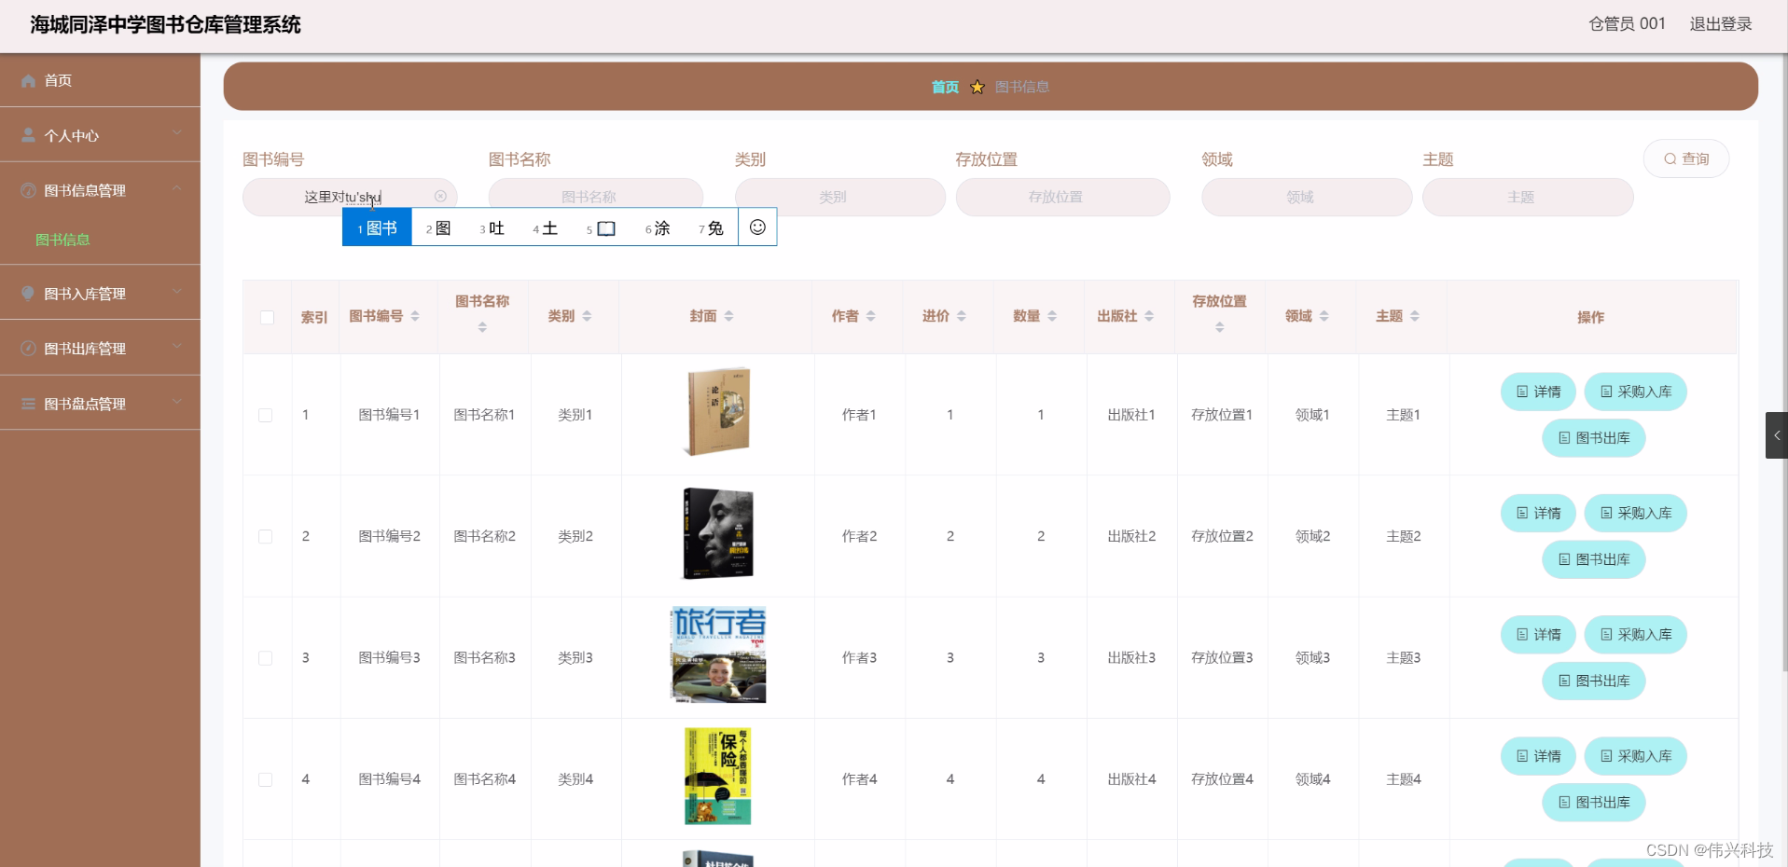Click the person icon next to 个人中心

(x=28, y=135)
